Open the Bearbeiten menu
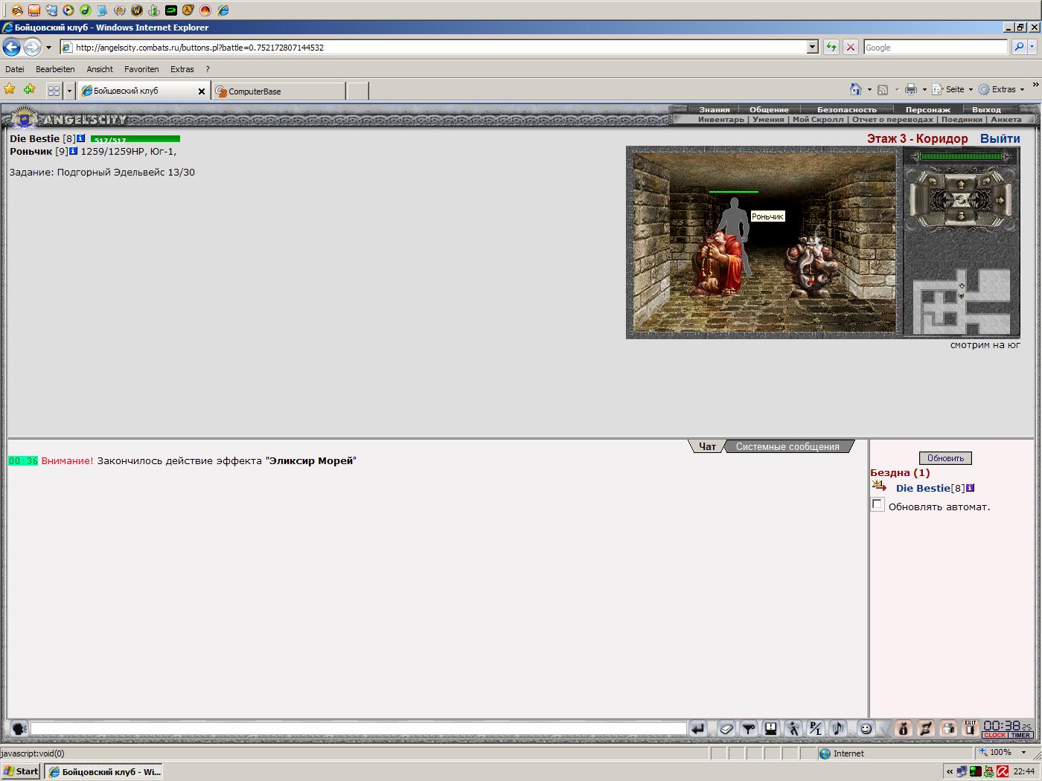1042x781 pixels. click(55, 69)
